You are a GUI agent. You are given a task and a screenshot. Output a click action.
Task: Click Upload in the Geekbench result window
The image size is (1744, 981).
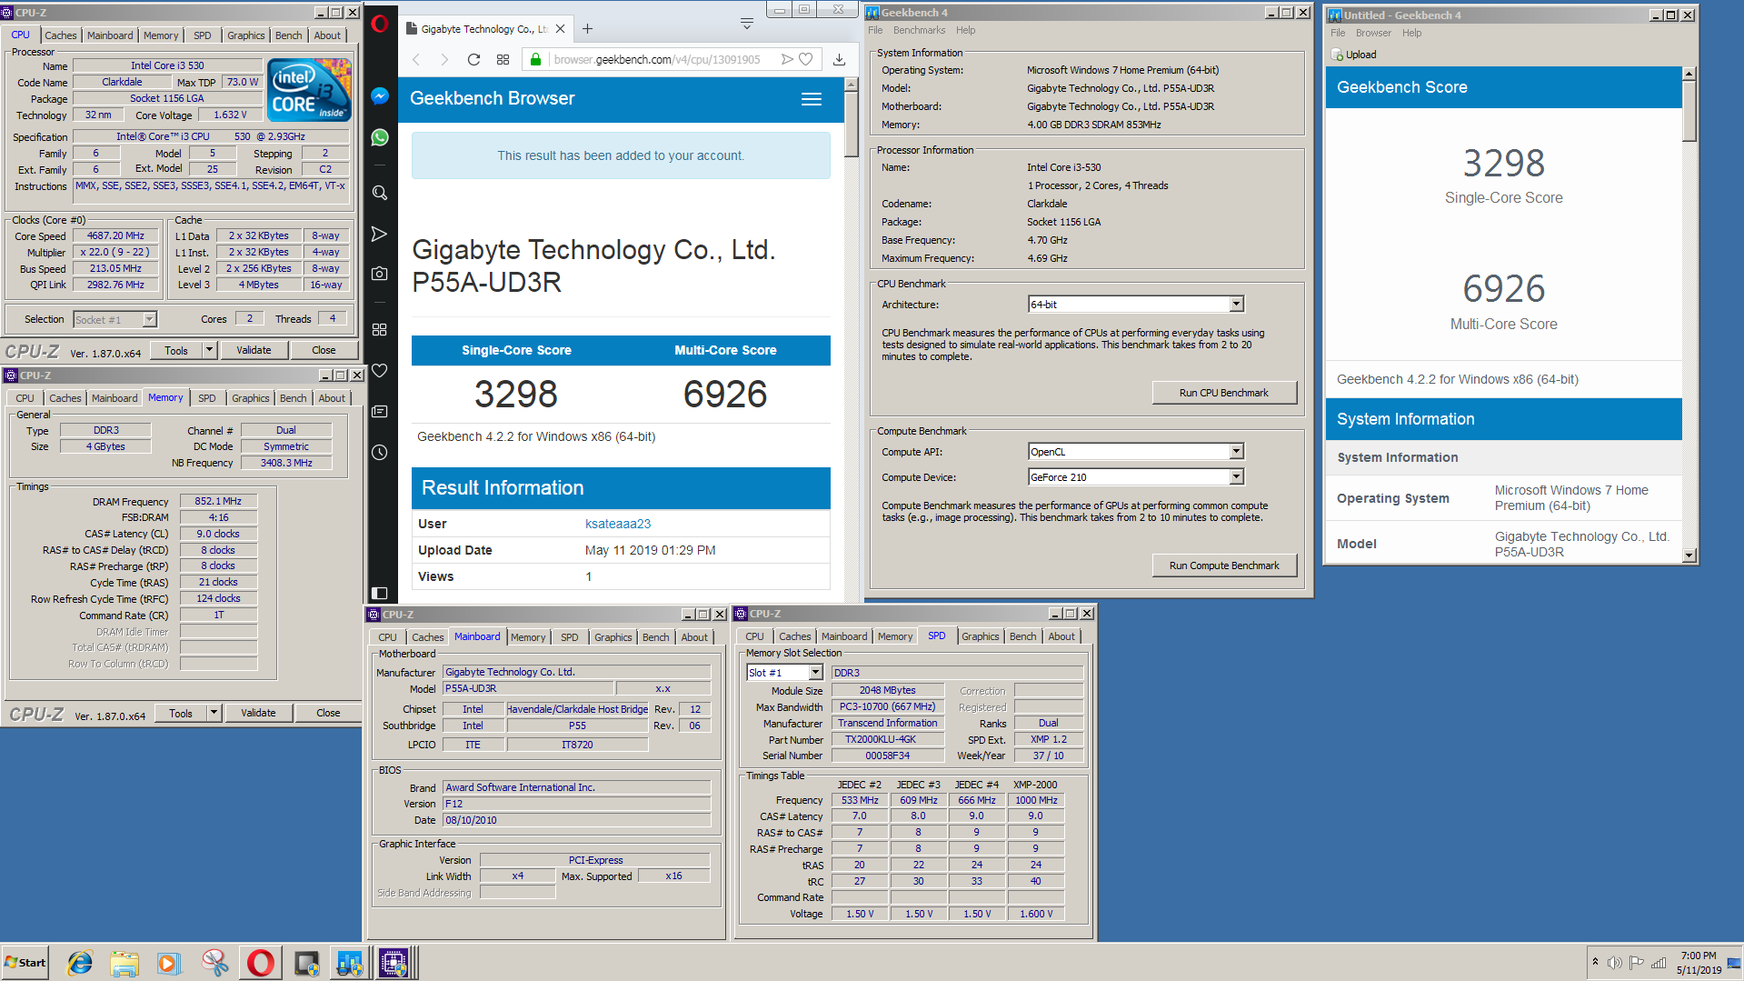tap(1354, 55)
